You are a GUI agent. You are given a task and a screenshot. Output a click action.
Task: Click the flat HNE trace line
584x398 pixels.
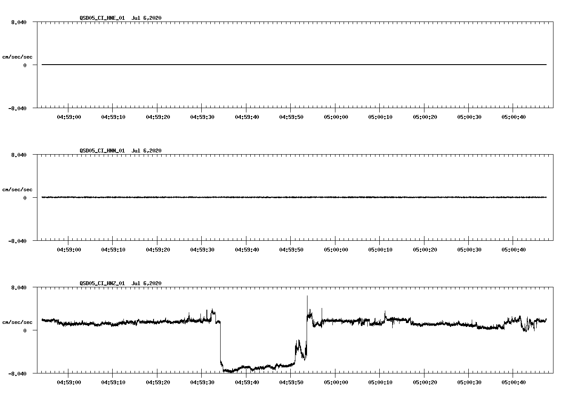(294, 65)
